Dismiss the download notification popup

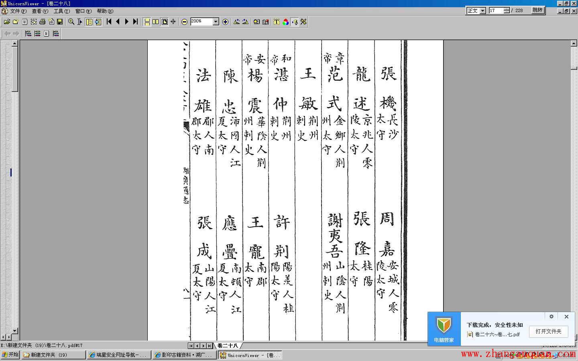[566, 316]
